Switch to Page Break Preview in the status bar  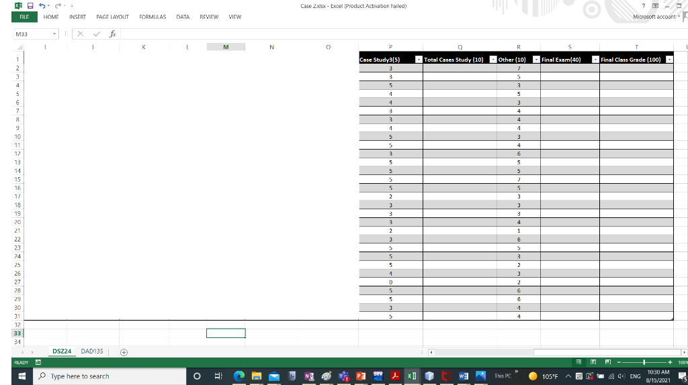(x=607, y=362)
